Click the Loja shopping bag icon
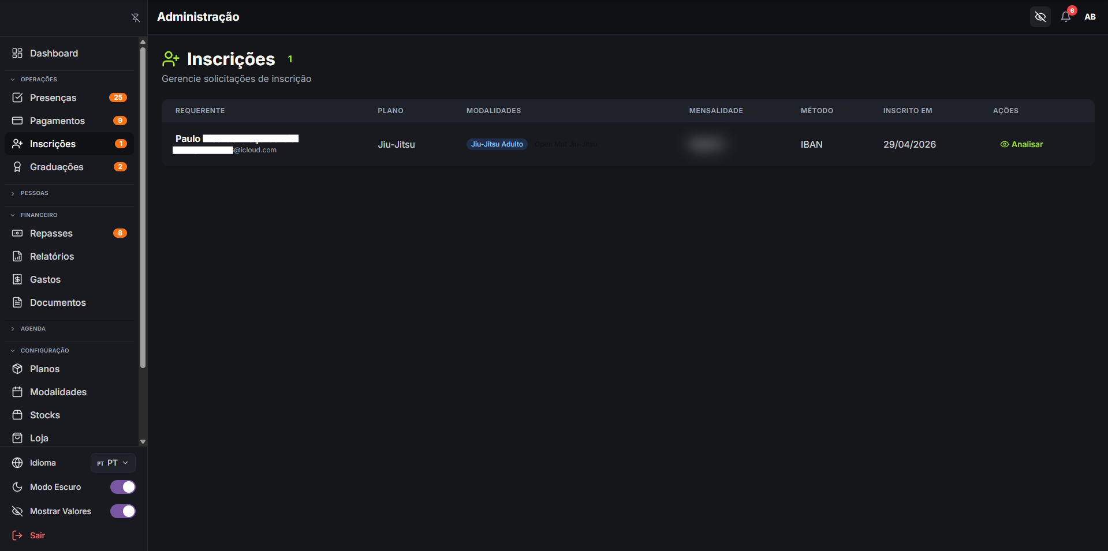This screenshot has width=1108, height=551. pyautogui.click(x=17, y=438)
